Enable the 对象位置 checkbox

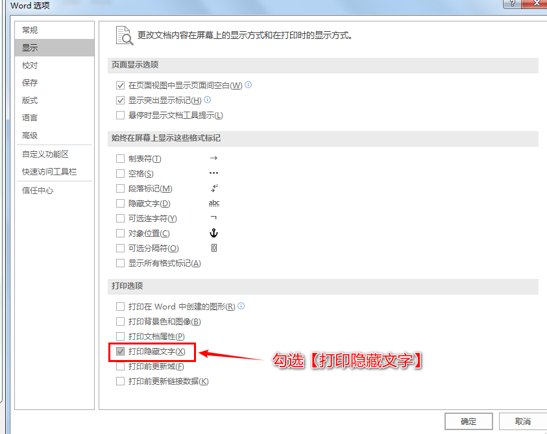pos(120,233)
